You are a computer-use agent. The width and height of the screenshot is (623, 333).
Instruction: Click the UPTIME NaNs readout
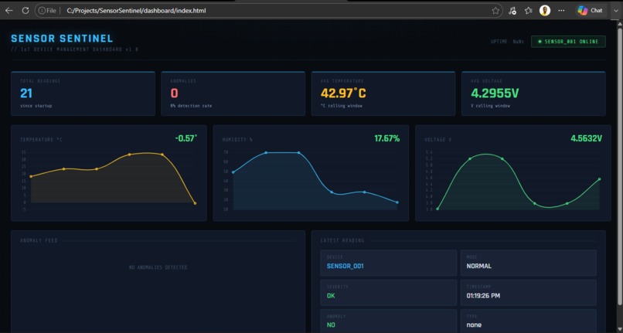(507, 41)
